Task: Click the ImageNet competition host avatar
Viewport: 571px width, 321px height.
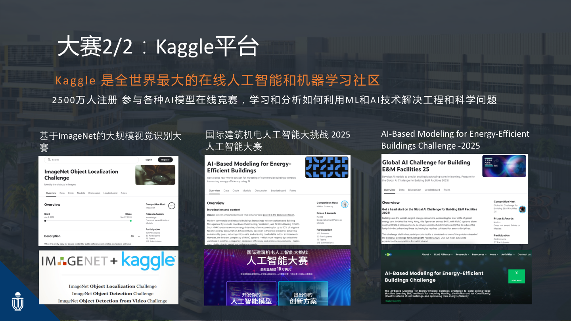Action: point(172,205)
